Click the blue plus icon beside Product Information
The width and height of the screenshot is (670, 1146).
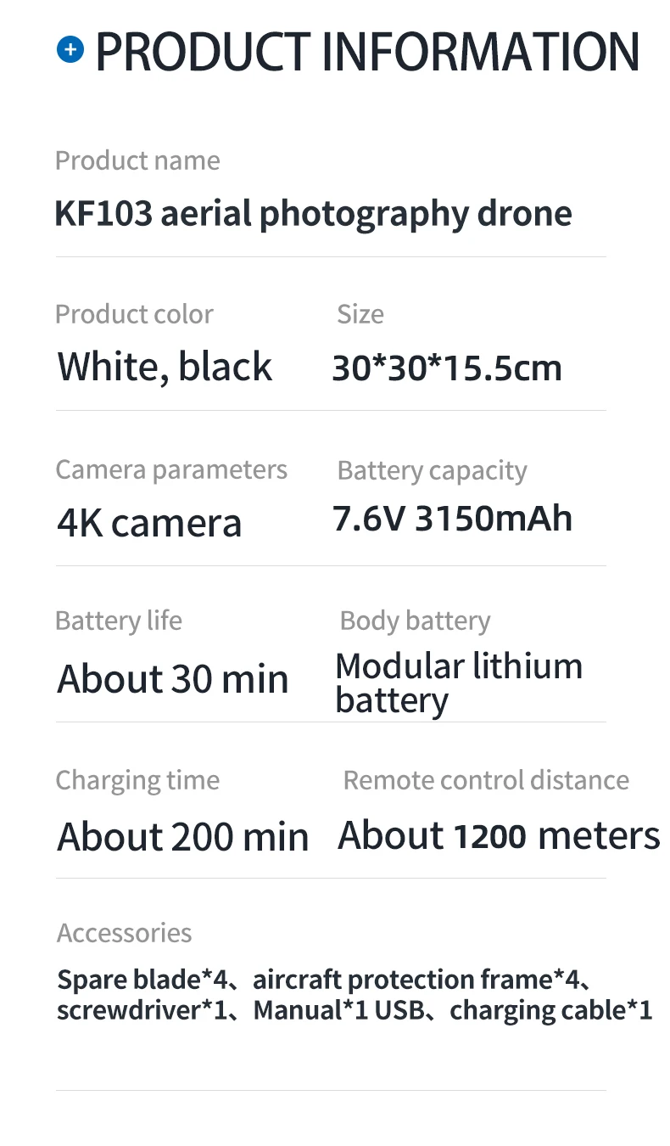[x=70, y=50]
